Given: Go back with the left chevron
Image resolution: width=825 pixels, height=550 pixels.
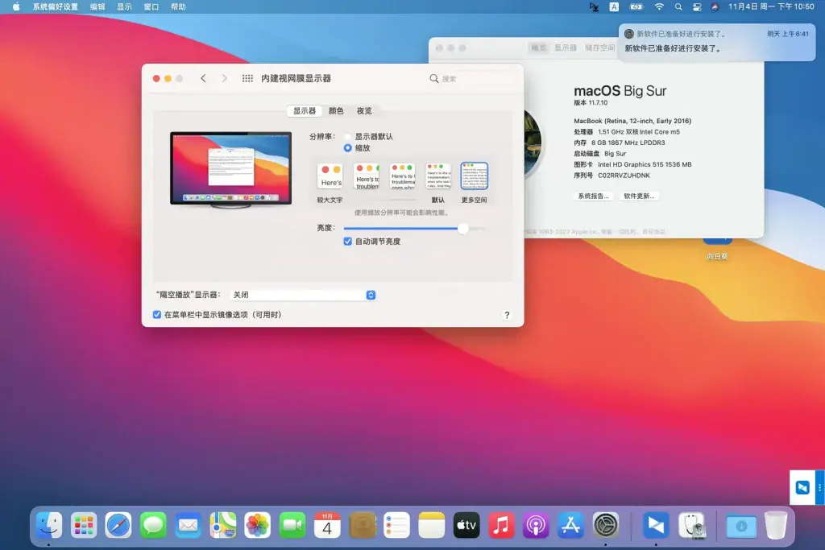Looking at the screenshot, I should coord(203,78).
